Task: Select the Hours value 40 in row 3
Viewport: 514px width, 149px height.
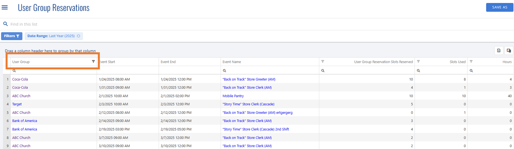Action: click(491, 96)
